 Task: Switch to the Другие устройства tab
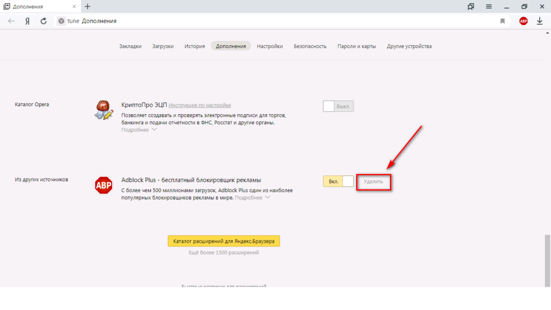(x=409, y=46)
